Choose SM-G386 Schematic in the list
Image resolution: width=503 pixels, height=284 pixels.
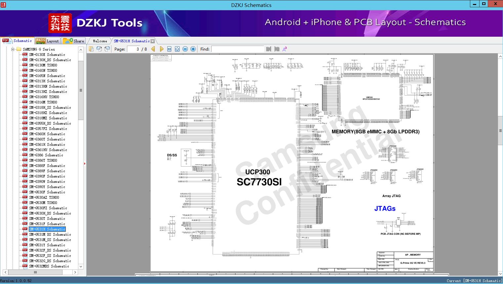pyautogui.click(x=46, y=155)
